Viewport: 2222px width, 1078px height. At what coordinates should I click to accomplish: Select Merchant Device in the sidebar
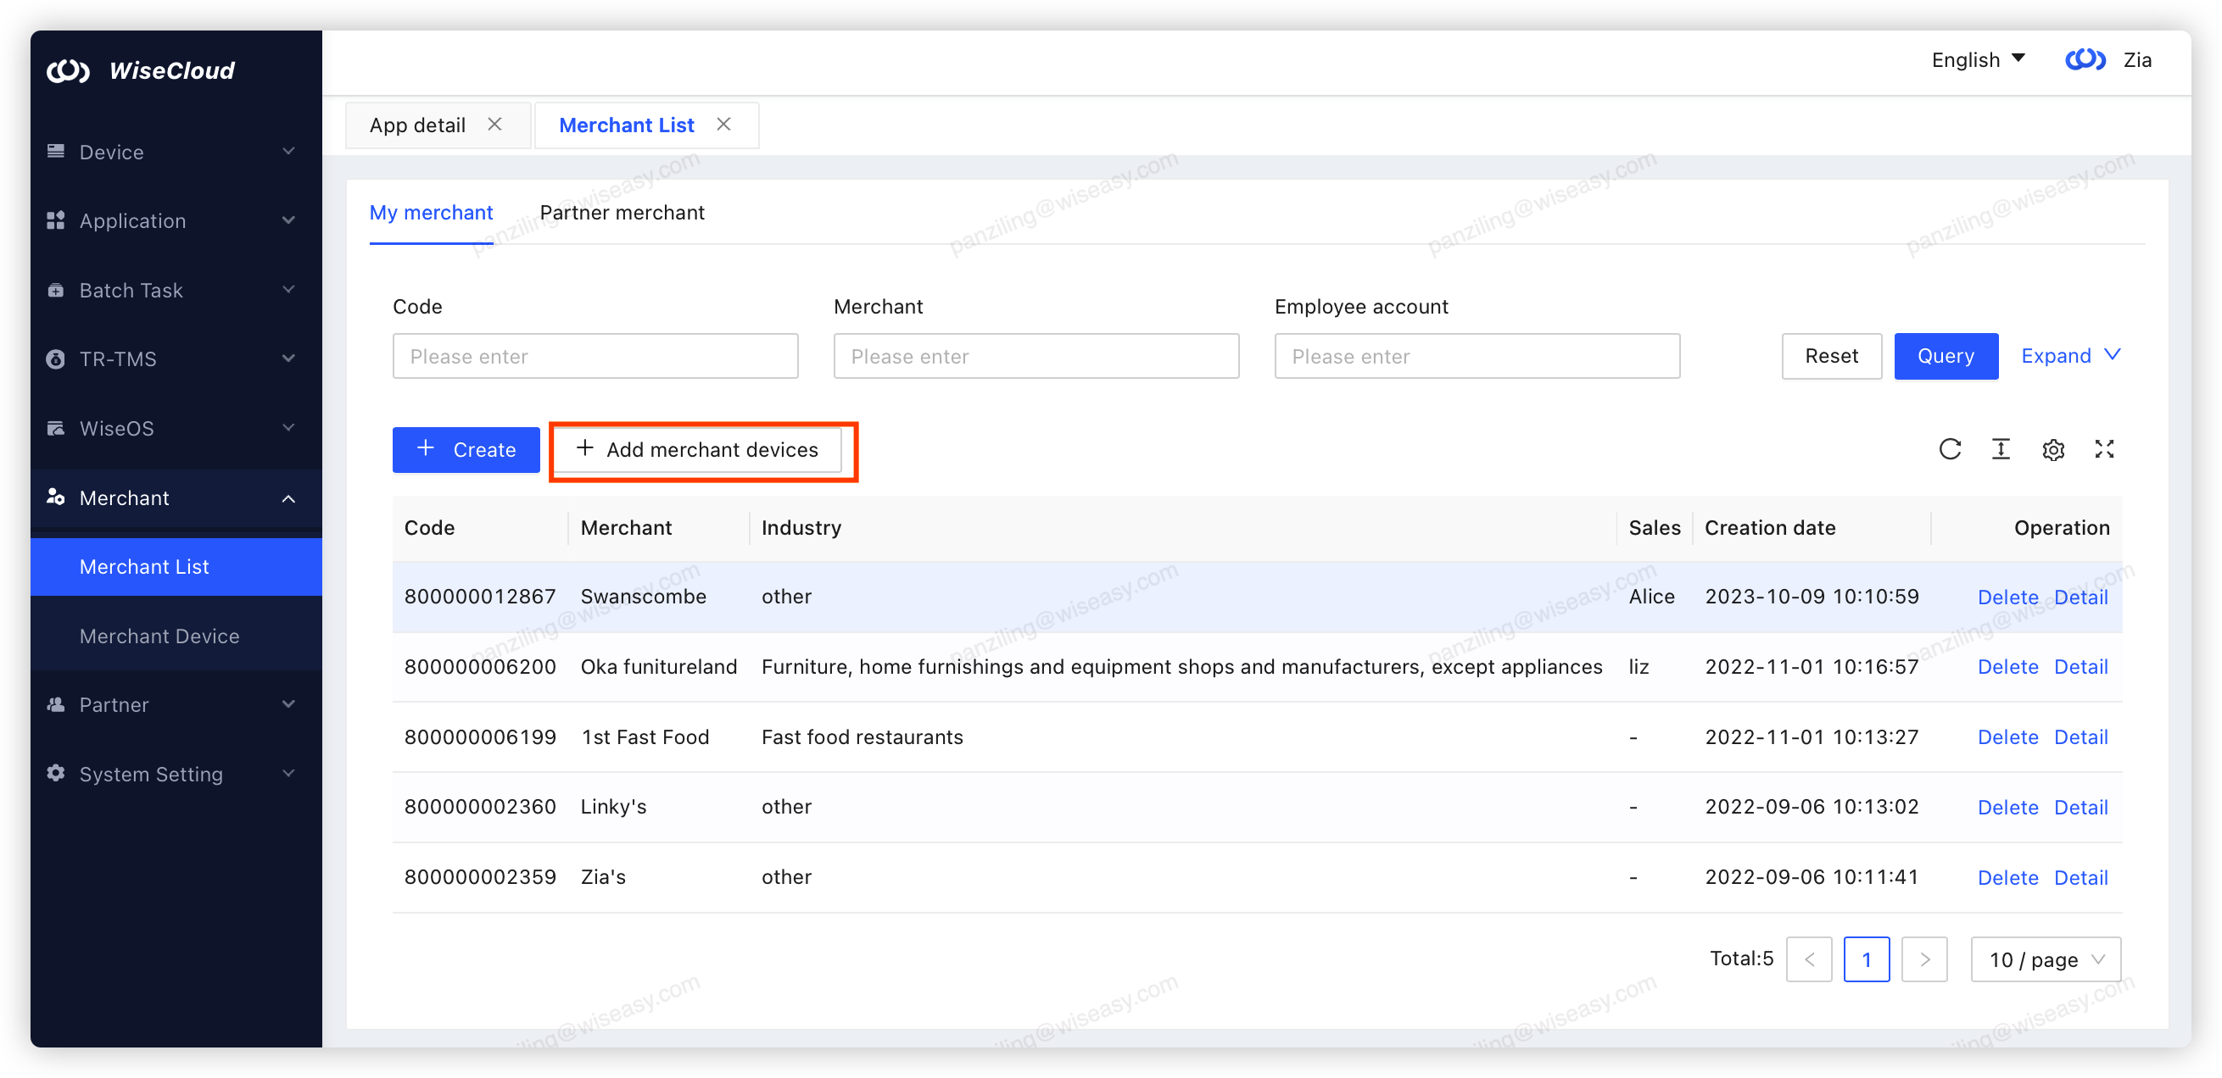[x=159, y=636]
